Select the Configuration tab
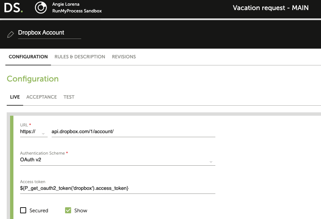 tap(28, 57)
